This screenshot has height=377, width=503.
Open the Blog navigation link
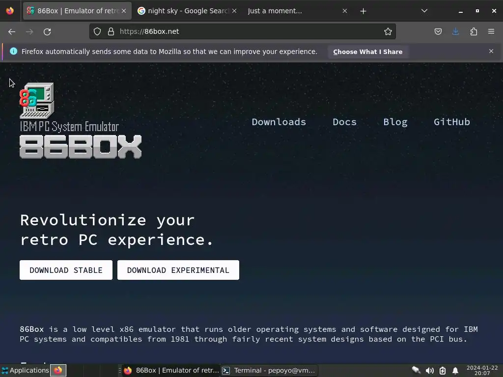[x=395, y=122]
